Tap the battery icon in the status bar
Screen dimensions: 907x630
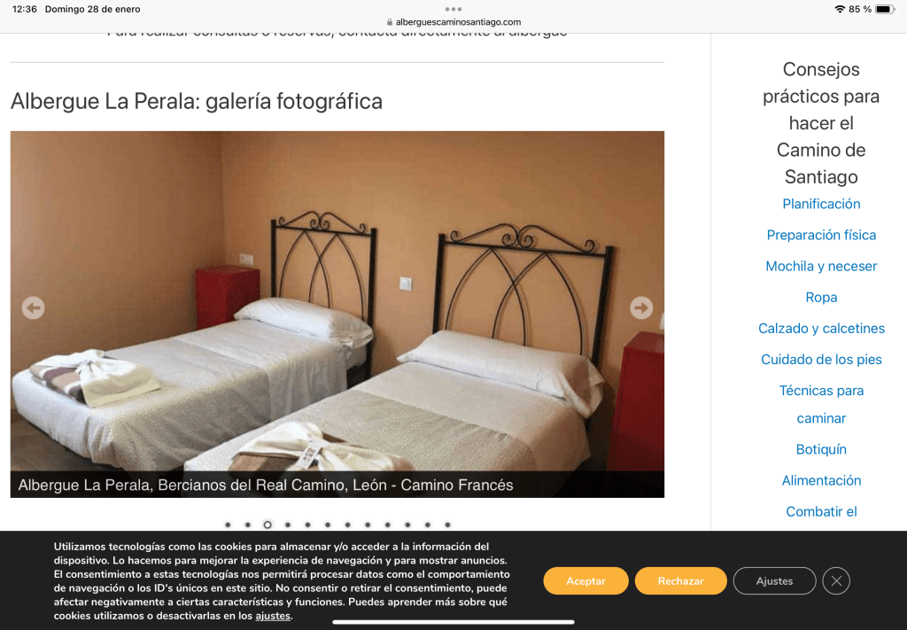(885, 9)
